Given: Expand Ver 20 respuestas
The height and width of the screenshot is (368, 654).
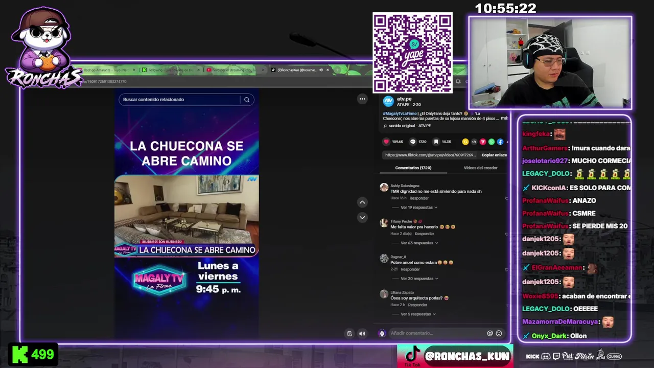Looking at the screenshot, I should 419,279.
